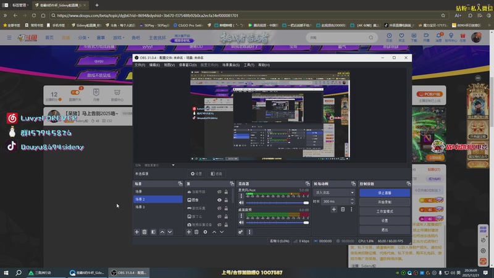
Task: Mute the desktop audio speaker icon
Action: pyautogui.click(x=241, y=222)
